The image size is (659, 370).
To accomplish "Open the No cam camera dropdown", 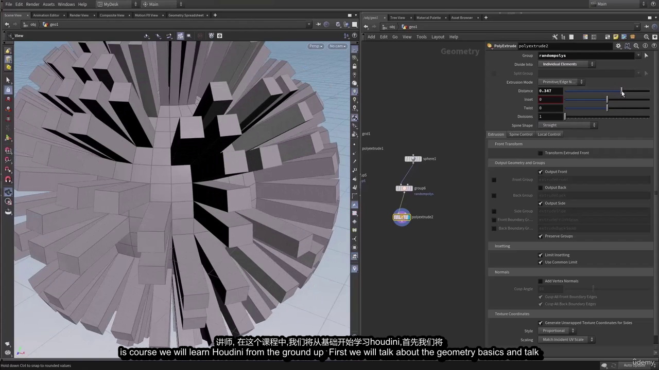I will (x=337, y=46).
